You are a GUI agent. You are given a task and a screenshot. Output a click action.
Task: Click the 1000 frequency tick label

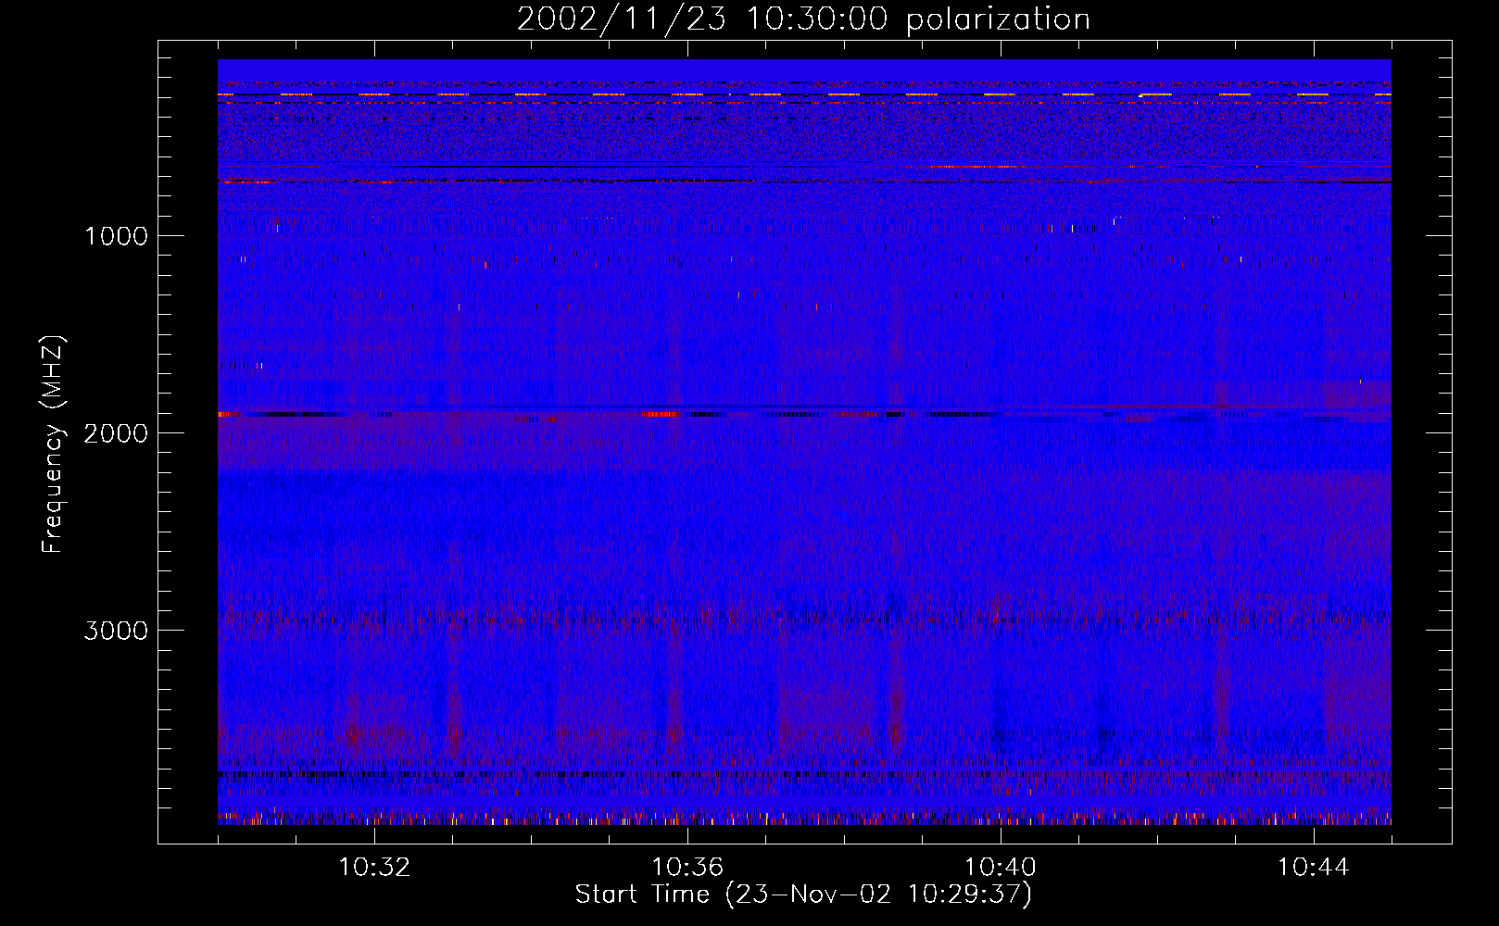pos(116,236)
